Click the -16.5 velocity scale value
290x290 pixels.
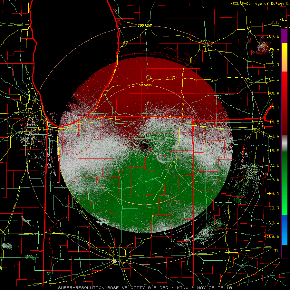273,151
